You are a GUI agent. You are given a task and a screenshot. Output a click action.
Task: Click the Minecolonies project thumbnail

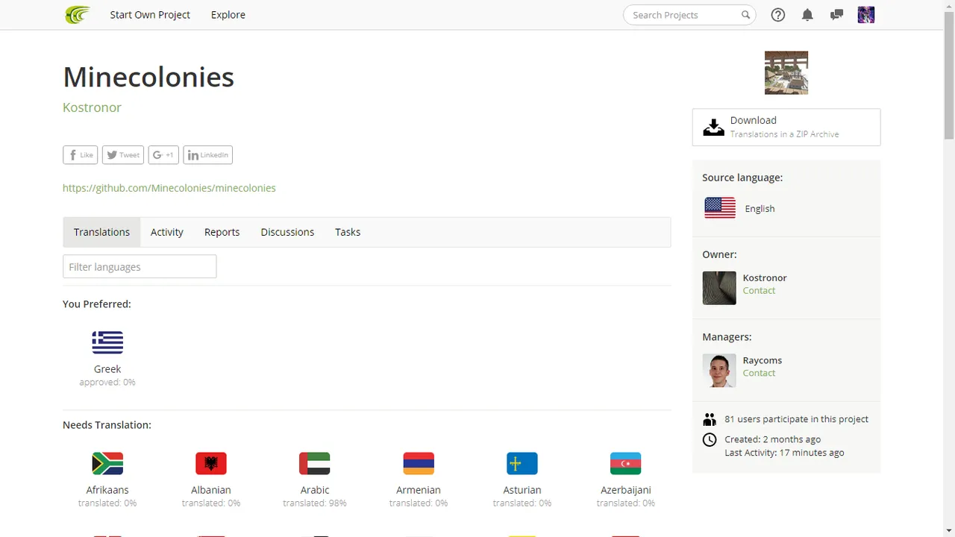786,72
